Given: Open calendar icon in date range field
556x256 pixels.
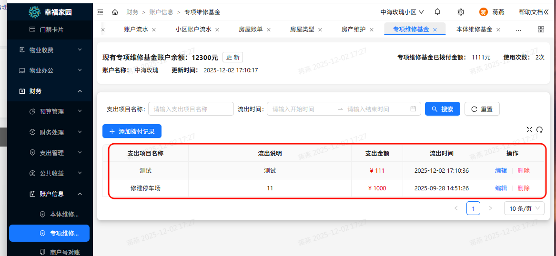Looking at the screenshot, I should pos(413,109).
